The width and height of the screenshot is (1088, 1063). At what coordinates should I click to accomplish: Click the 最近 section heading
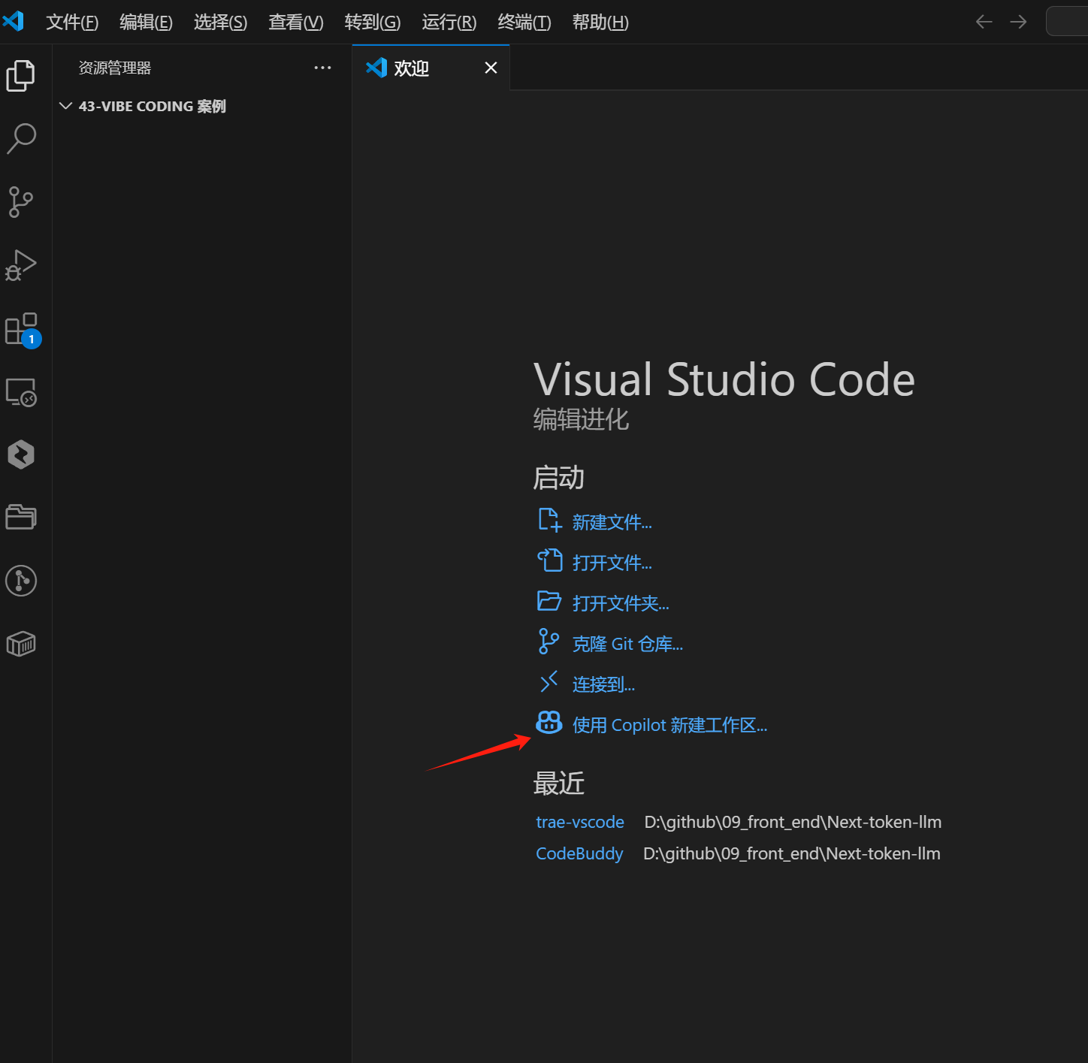click(559, 784)
